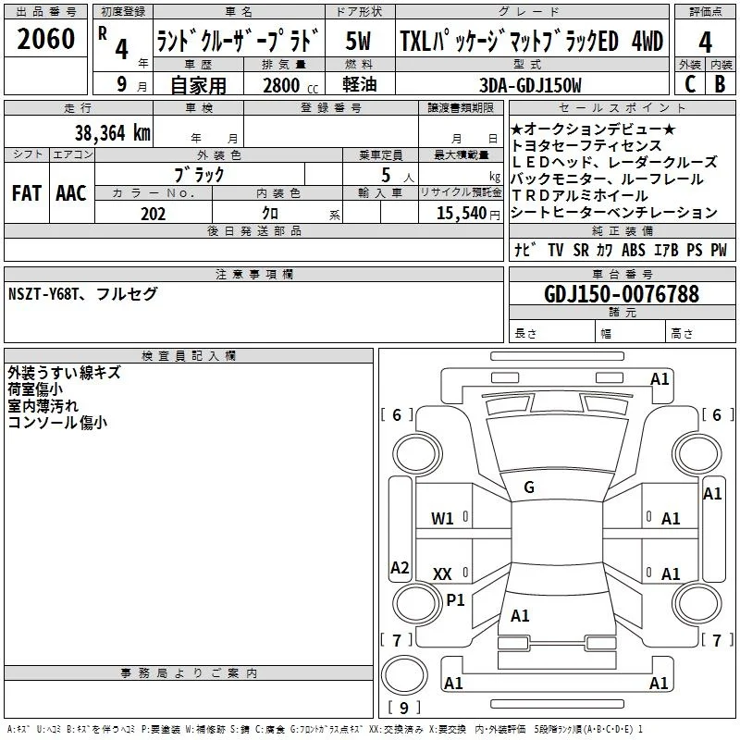Select inspector note 外装うすい線キズ
This screenshot has height=740, width=740.
click(x=64, y=373)
